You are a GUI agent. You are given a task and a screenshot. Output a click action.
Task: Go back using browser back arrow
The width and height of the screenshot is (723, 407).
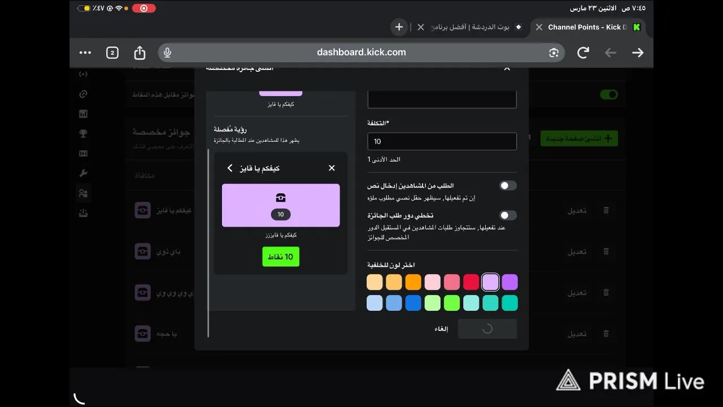point(611,53)
